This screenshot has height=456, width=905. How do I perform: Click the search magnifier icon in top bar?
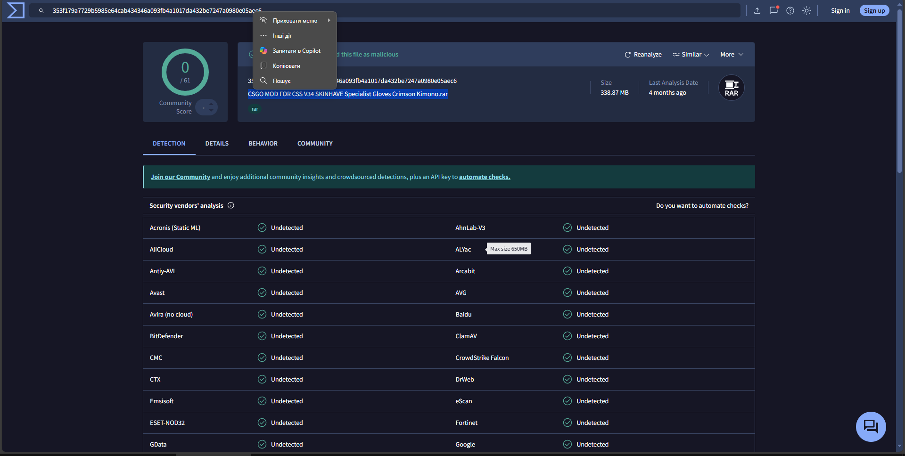click(x=41, y=10)
